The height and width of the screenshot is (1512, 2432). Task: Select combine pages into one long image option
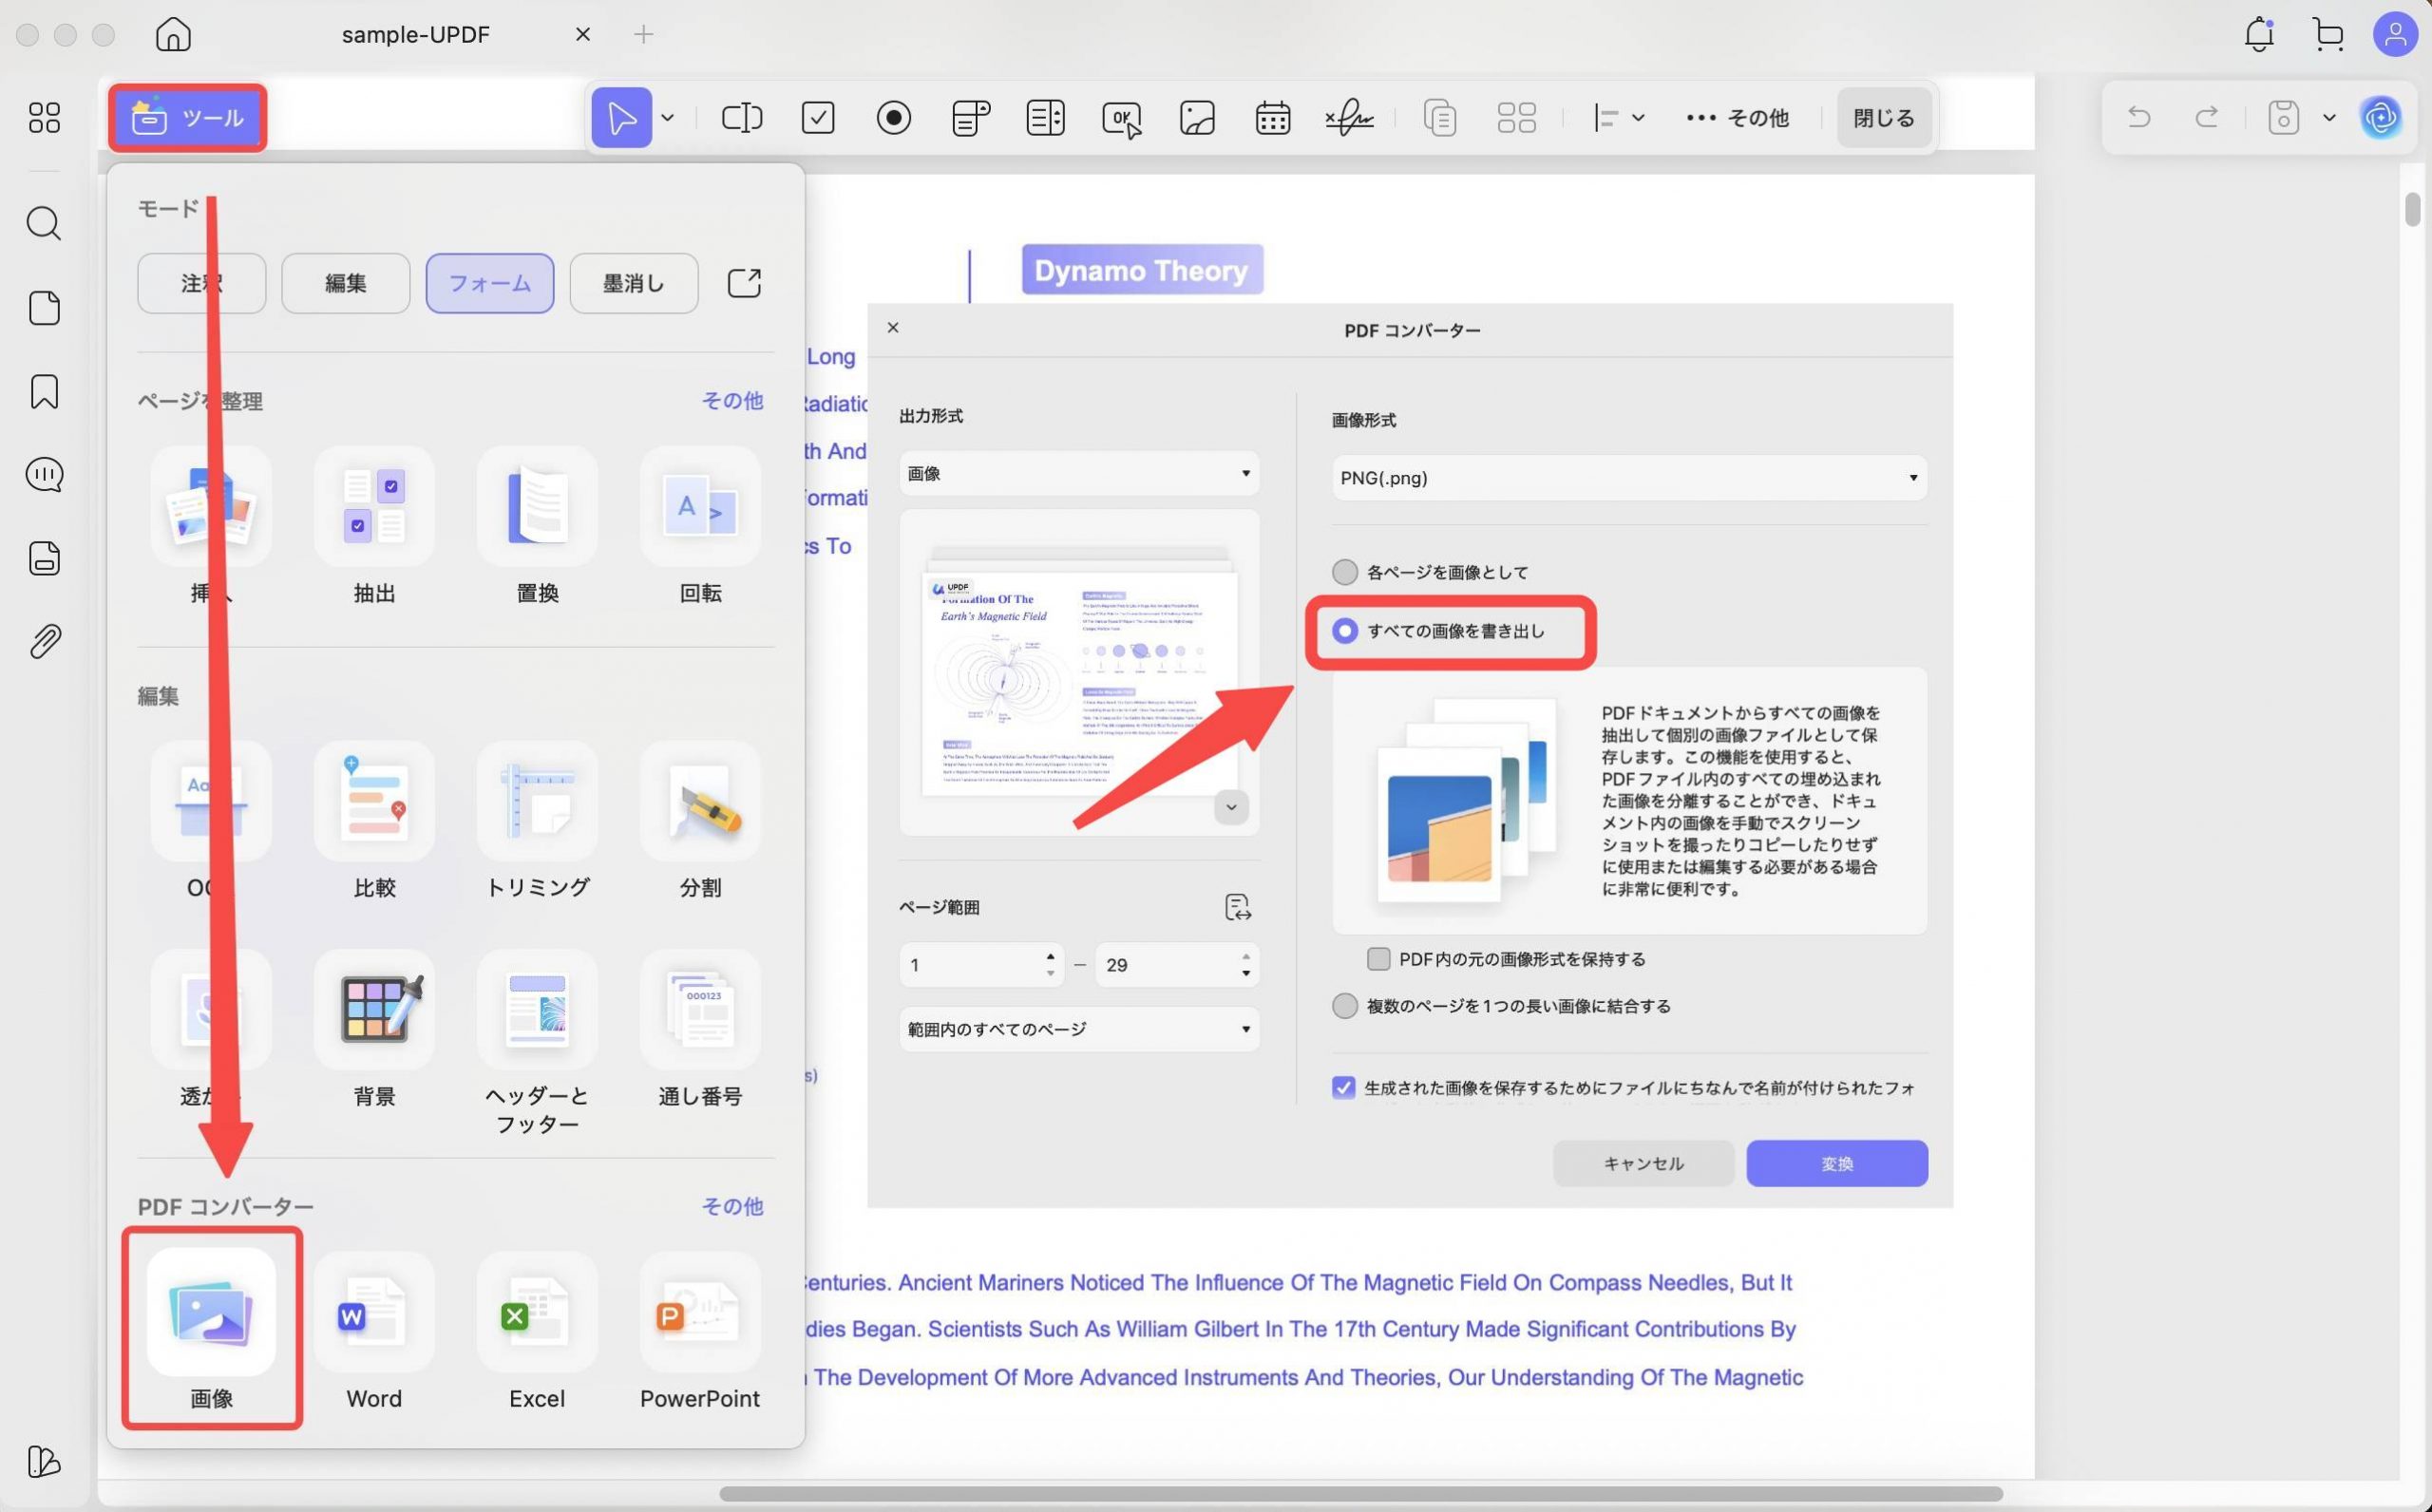[x=1345, y=1006]
